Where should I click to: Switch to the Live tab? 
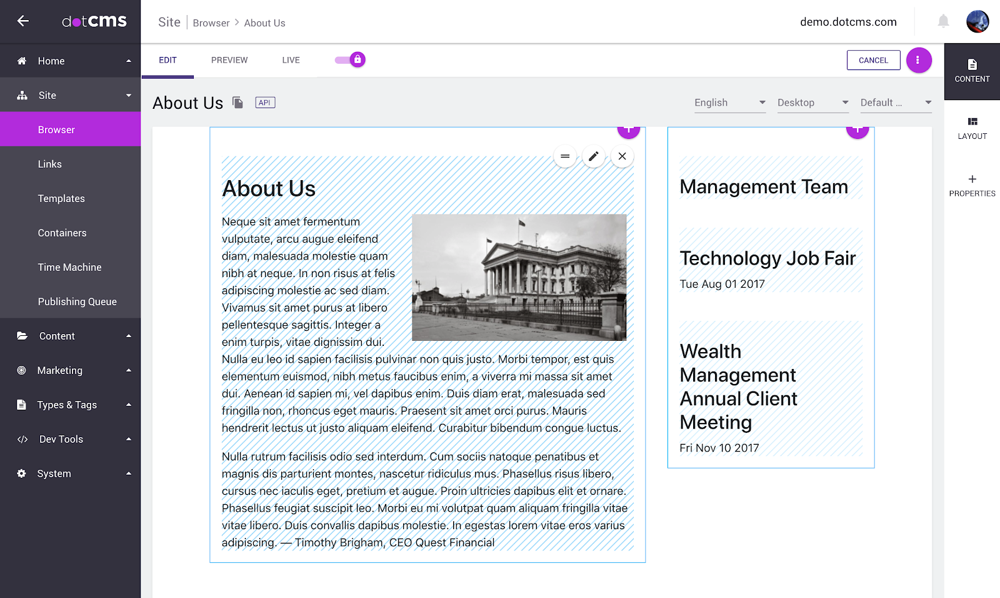(x=291, y=61)
